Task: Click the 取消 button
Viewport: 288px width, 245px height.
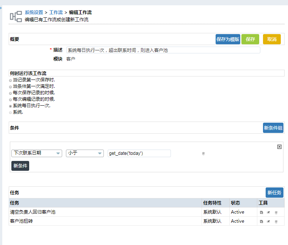Action: [272, 39]
